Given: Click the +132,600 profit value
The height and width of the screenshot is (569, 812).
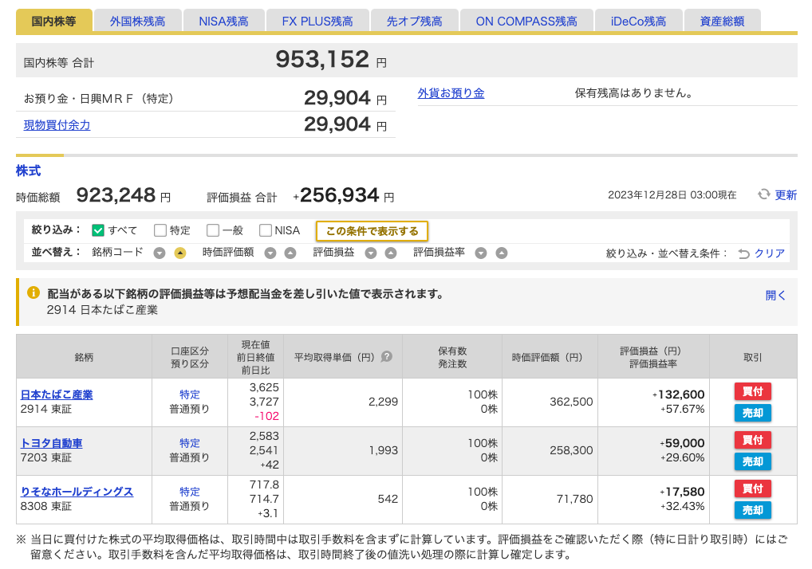Looking at the screenshot, I should tap(679, 394).
